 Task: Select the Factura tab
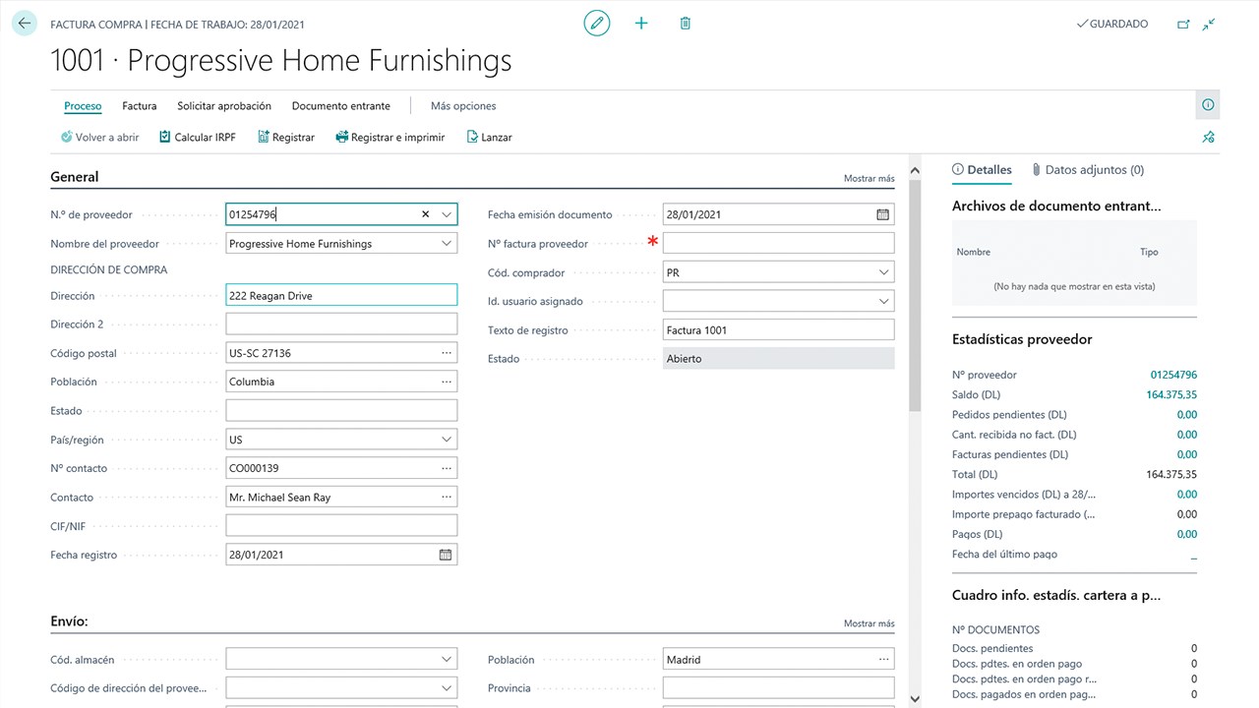[x=140, y=106]
